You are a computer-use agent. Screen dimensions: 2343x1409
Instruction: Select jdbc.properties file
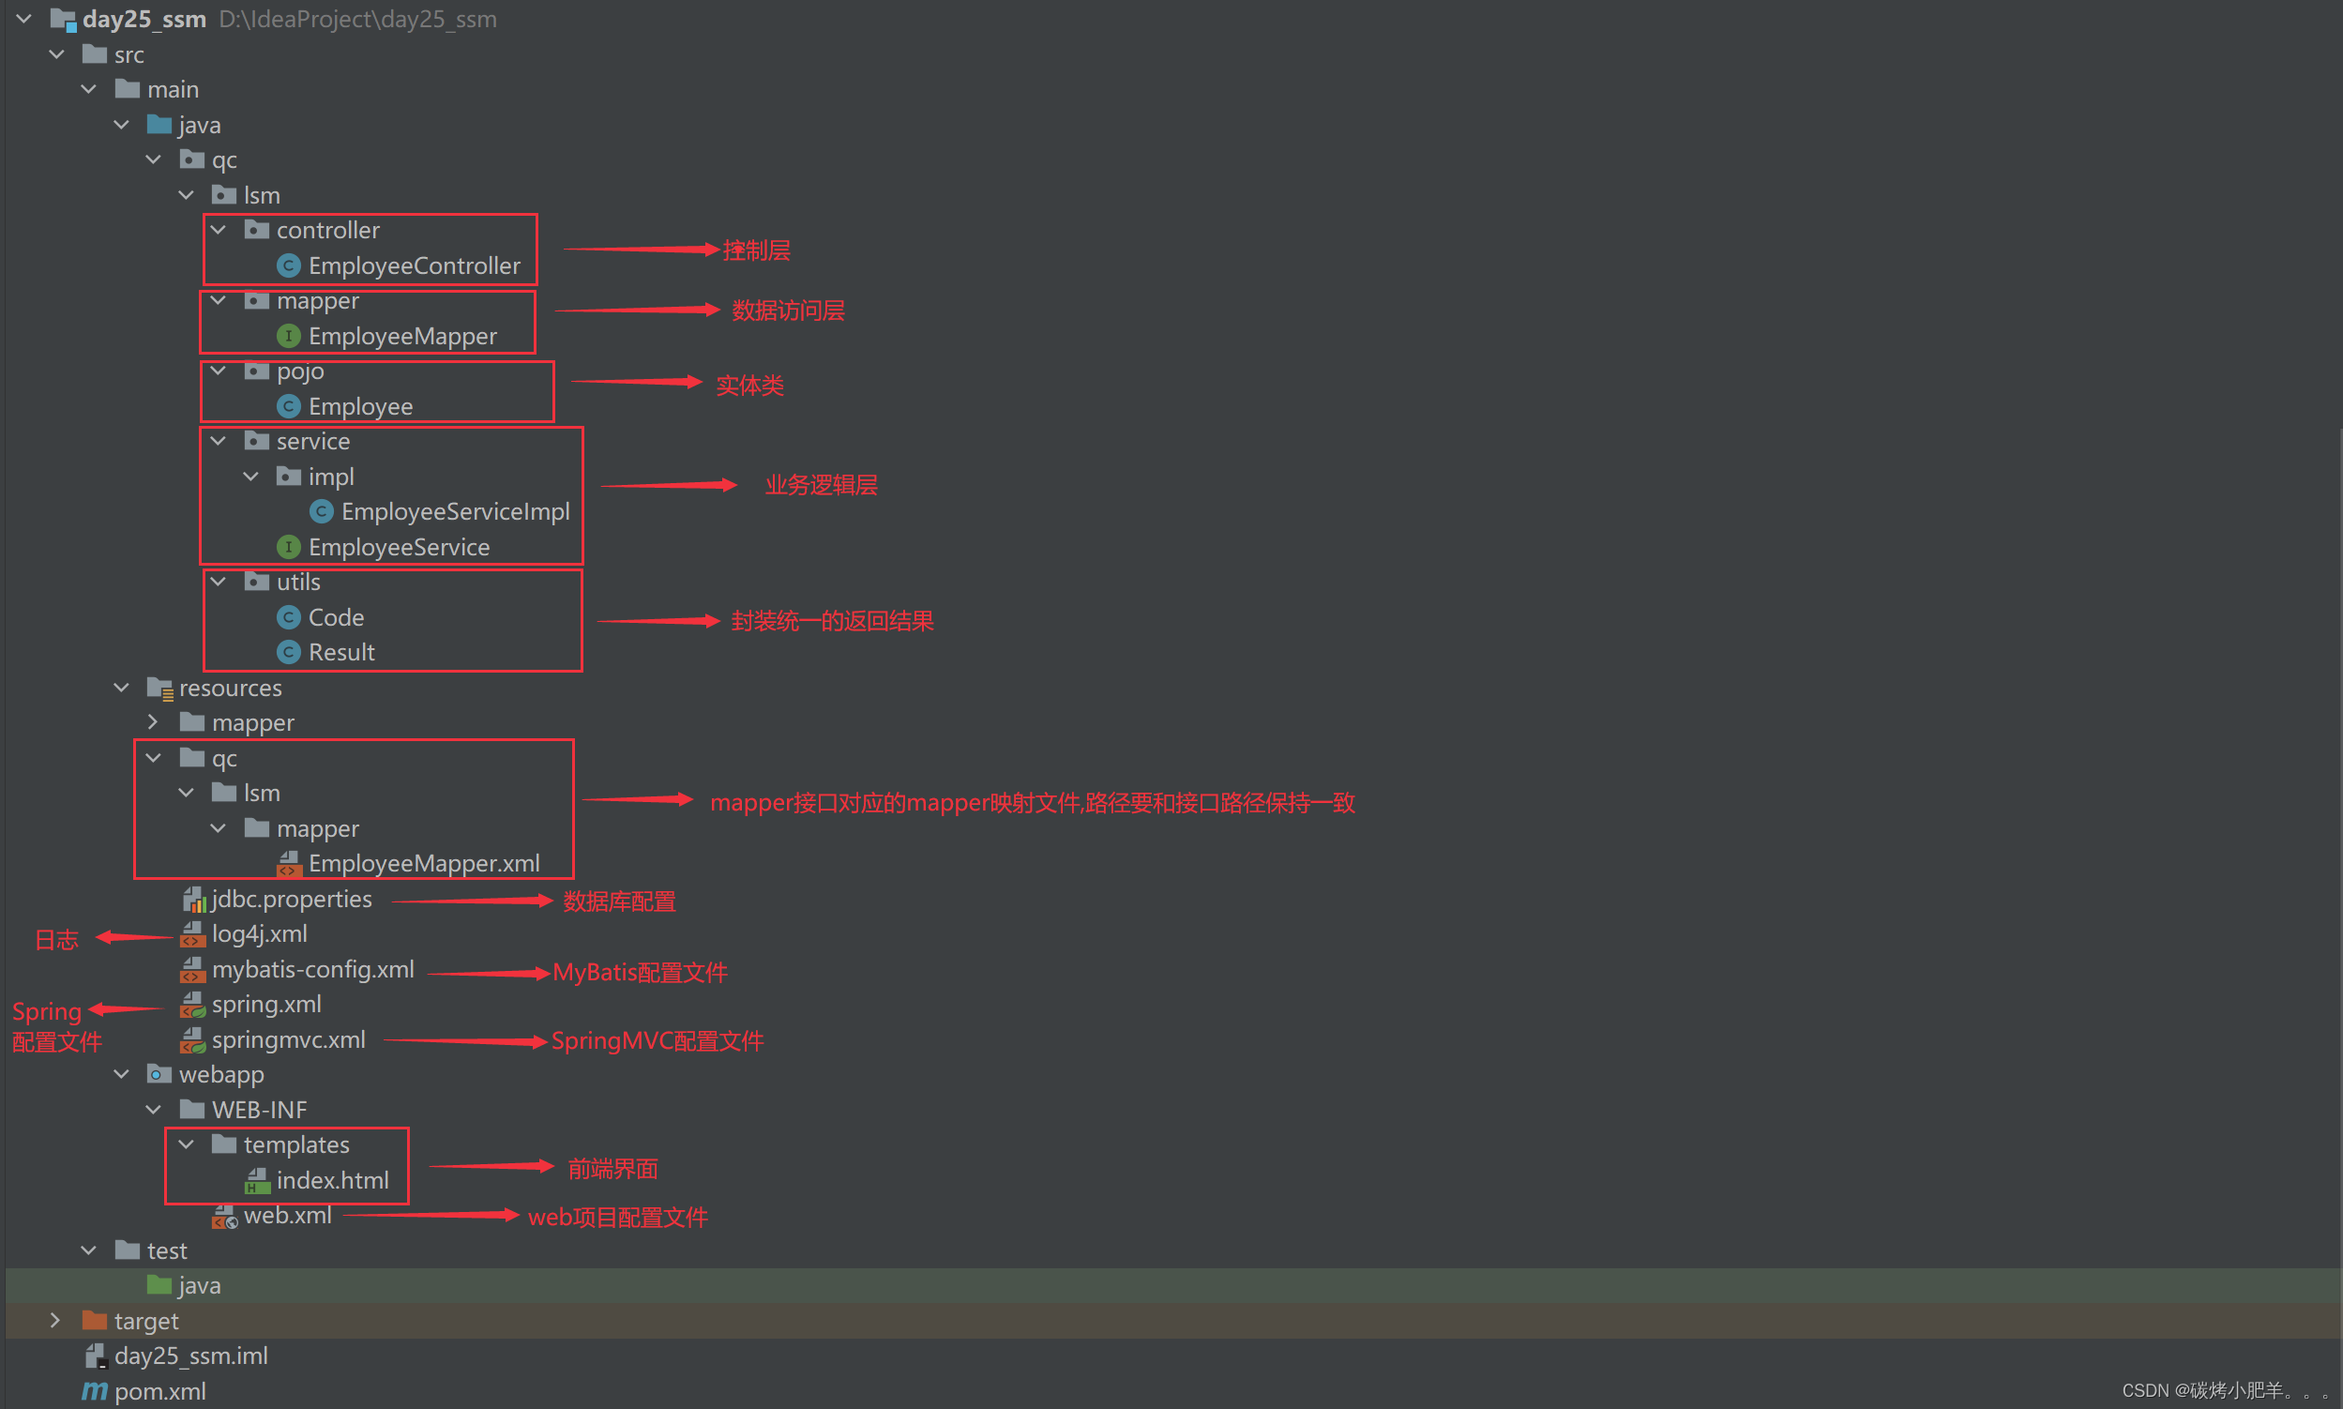point(292,899)
